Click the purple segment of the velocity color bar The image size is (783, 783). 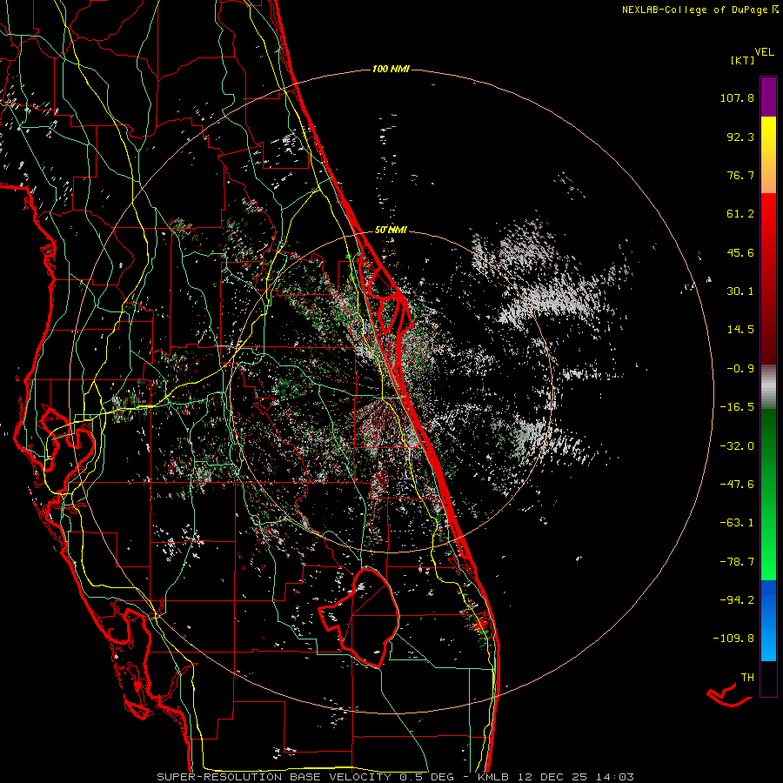click(768, 97)
